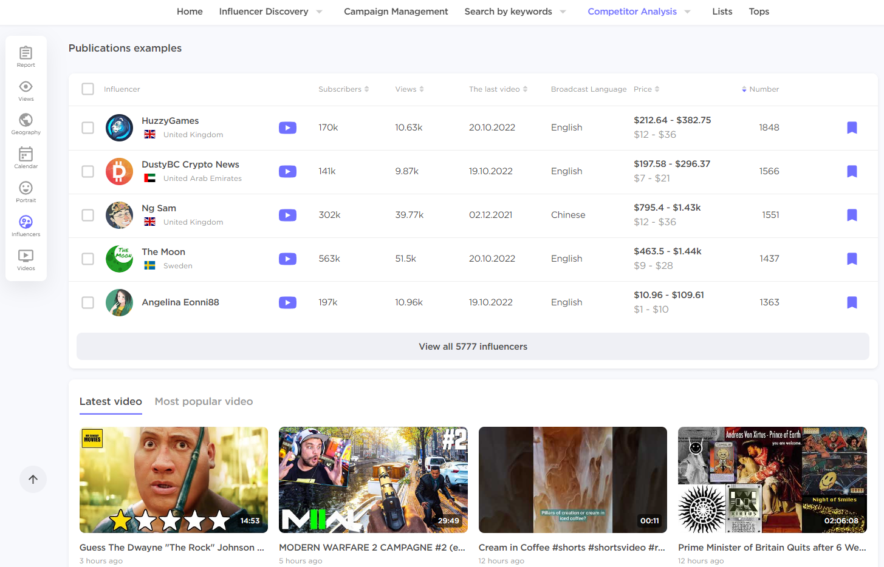
Task: Toggle the select-all influencers checkbox
Action: tap(88, 89)
